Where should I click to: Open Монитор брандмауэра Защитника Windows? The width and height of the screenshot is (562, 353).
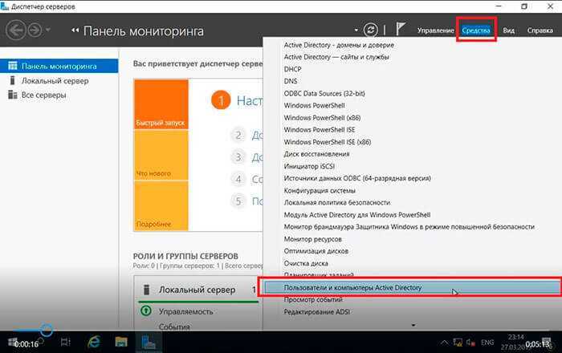point(409,227)
